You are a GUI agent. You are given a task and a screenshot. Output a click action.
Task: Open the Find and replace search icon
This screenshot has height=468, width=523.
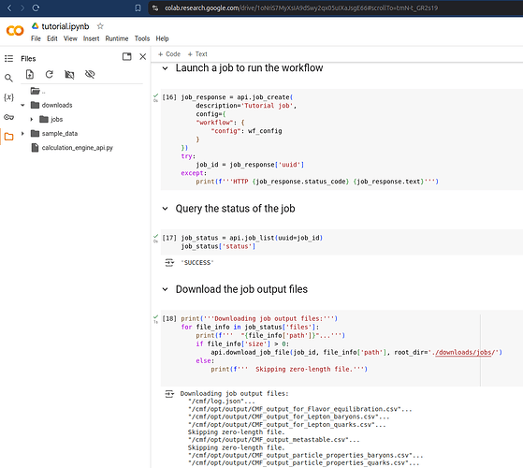8,78
